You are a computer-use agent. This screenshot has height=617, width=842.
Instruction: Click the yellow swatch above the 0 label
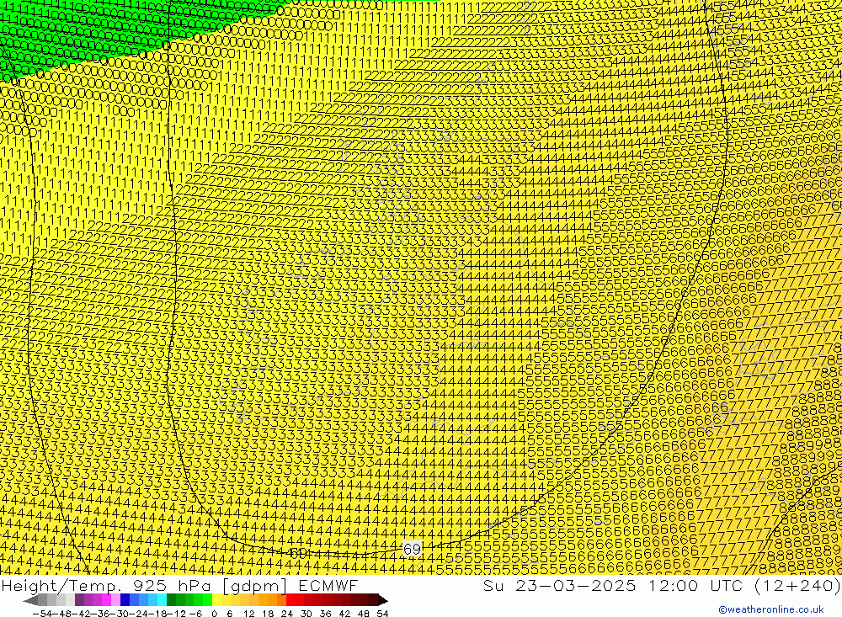coord(217,600)
